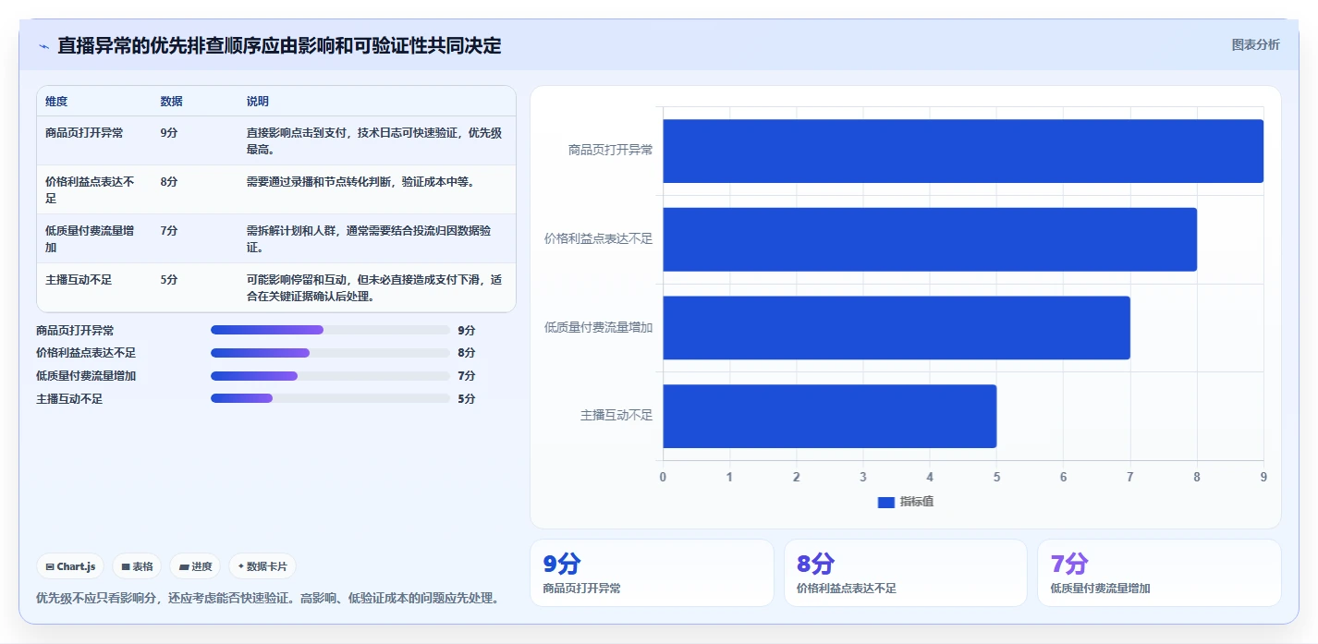Image resolution: width=1318 pixels, height=644 pixels.
Task: Click the 主播互动不足 y-axis label
Action: [616, 416]
